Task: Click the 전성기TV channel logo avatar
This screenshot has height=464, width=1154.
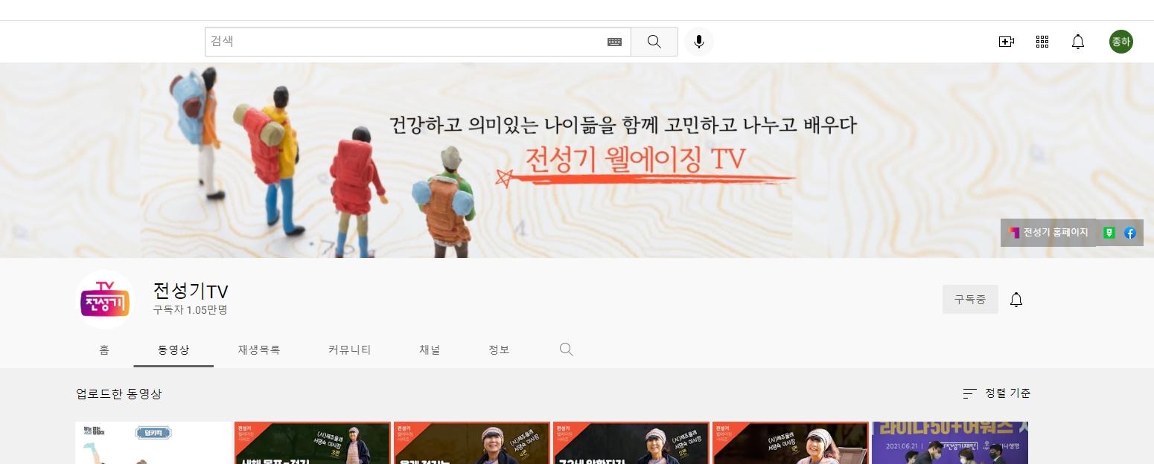Action: [x=105, y=300]
